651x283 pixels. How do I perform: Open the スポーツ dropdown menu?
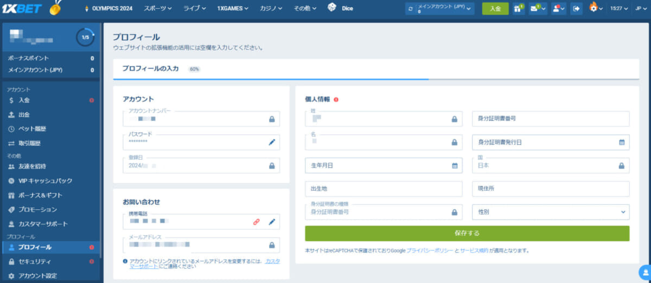158,9
